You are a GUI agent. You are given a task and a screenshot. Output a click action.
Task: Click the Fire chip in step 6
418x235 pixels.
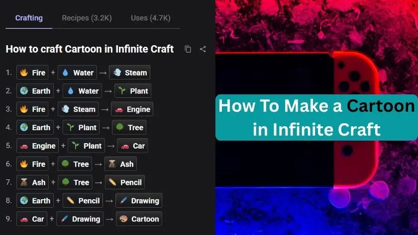32,164
